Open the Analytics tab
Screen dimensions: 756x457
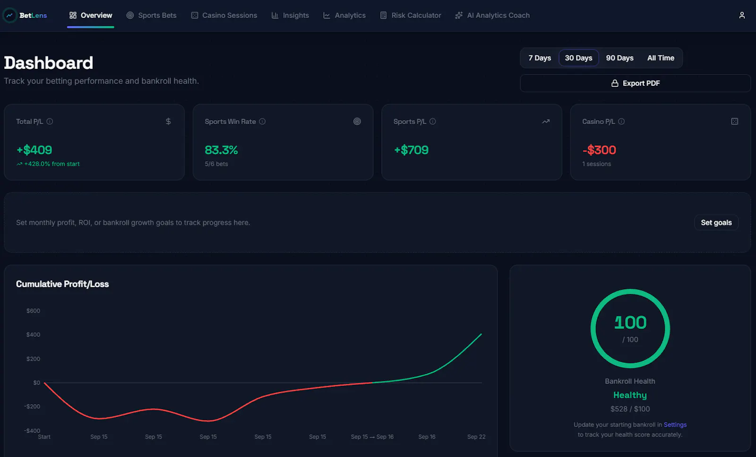pos(344,15)
